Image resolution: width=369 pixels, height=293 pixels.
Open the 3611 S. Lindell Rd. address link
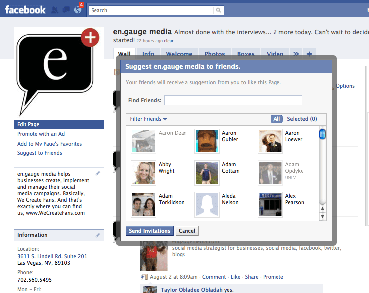(52, 256)
